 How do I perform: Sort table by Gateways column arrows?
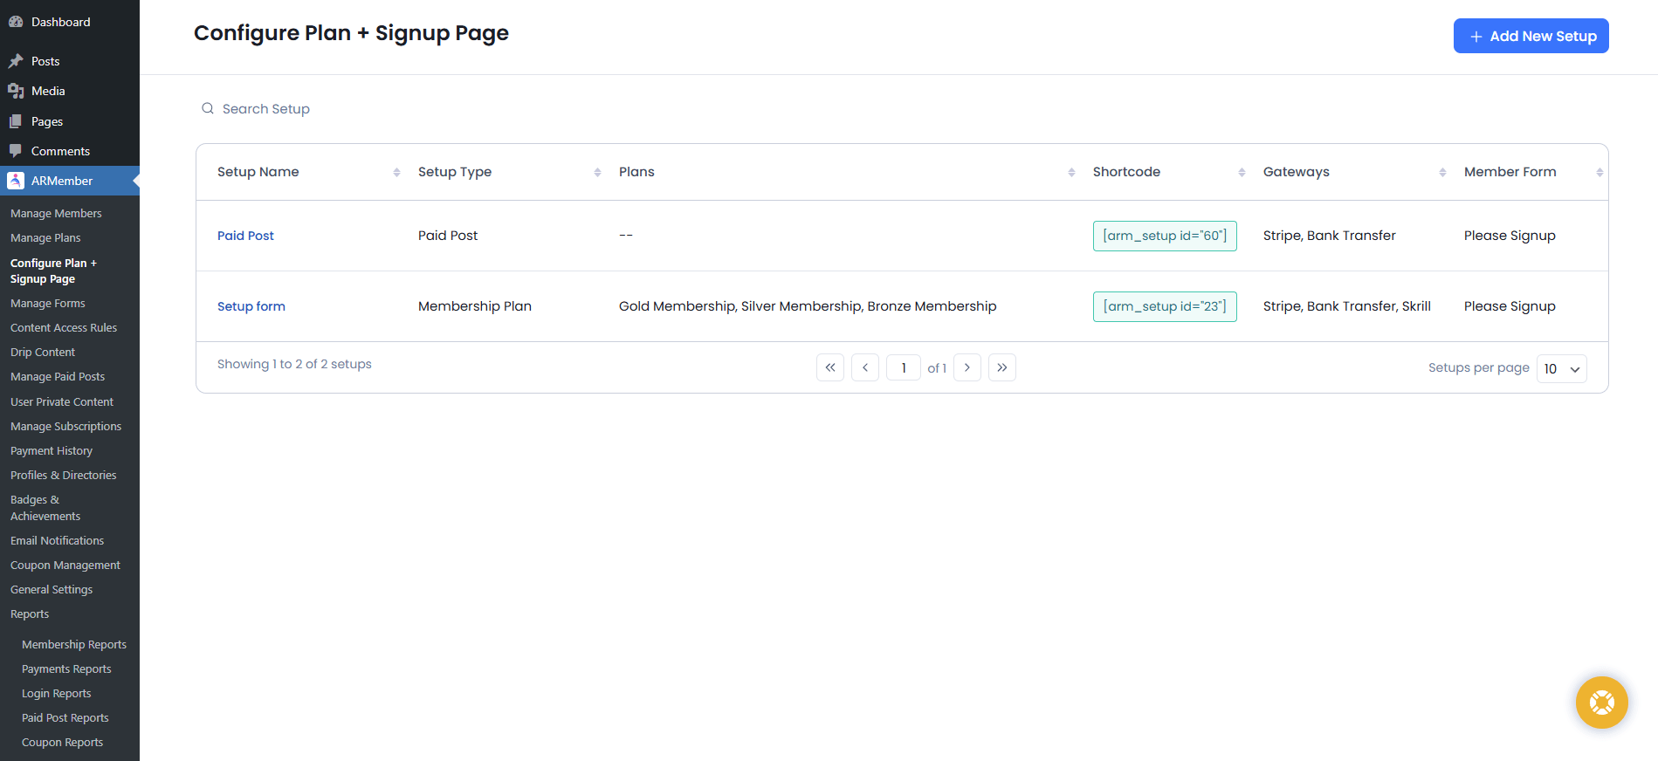pos(1442,172)
